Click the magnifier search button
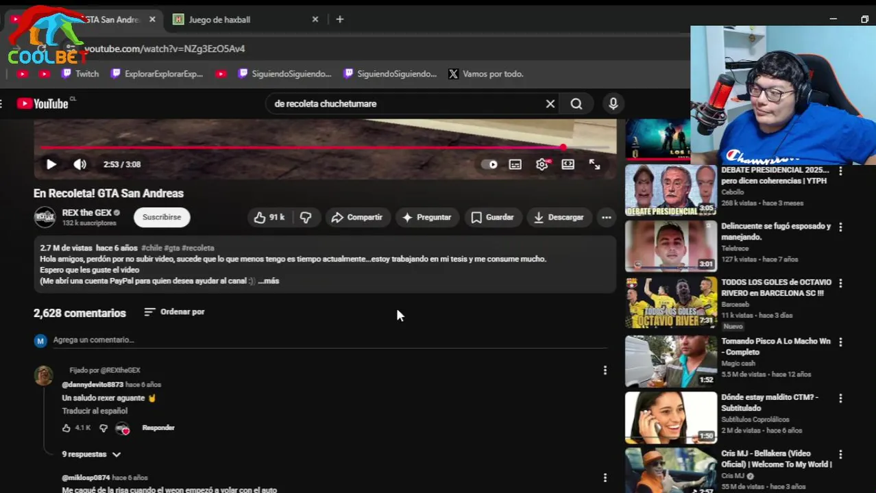This screenshot has height=493, width=876. (576, 103)
